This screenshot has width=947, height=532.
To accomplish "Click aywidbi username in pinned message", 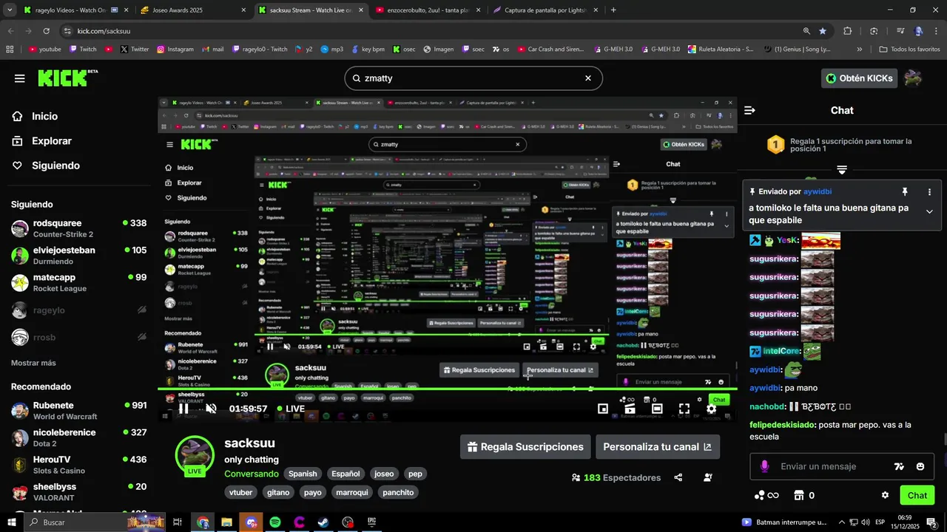I will [x=818, y=191].
